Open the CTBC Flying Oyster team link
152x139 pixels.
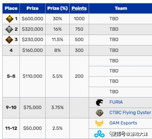tap(130, 113)
